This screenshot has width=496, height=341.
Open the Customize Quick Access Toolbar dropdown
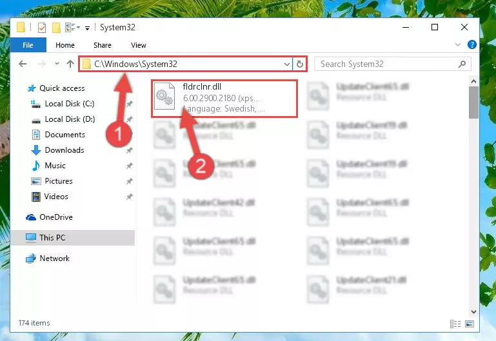87,28
